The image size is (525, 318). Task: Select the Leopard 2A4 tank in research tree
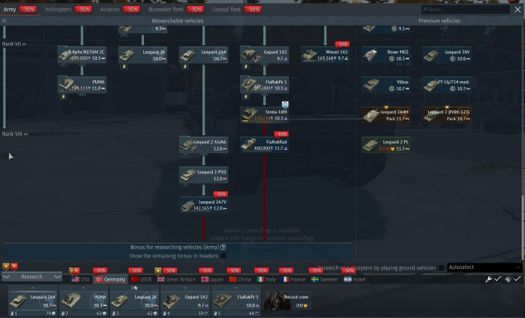204,55
